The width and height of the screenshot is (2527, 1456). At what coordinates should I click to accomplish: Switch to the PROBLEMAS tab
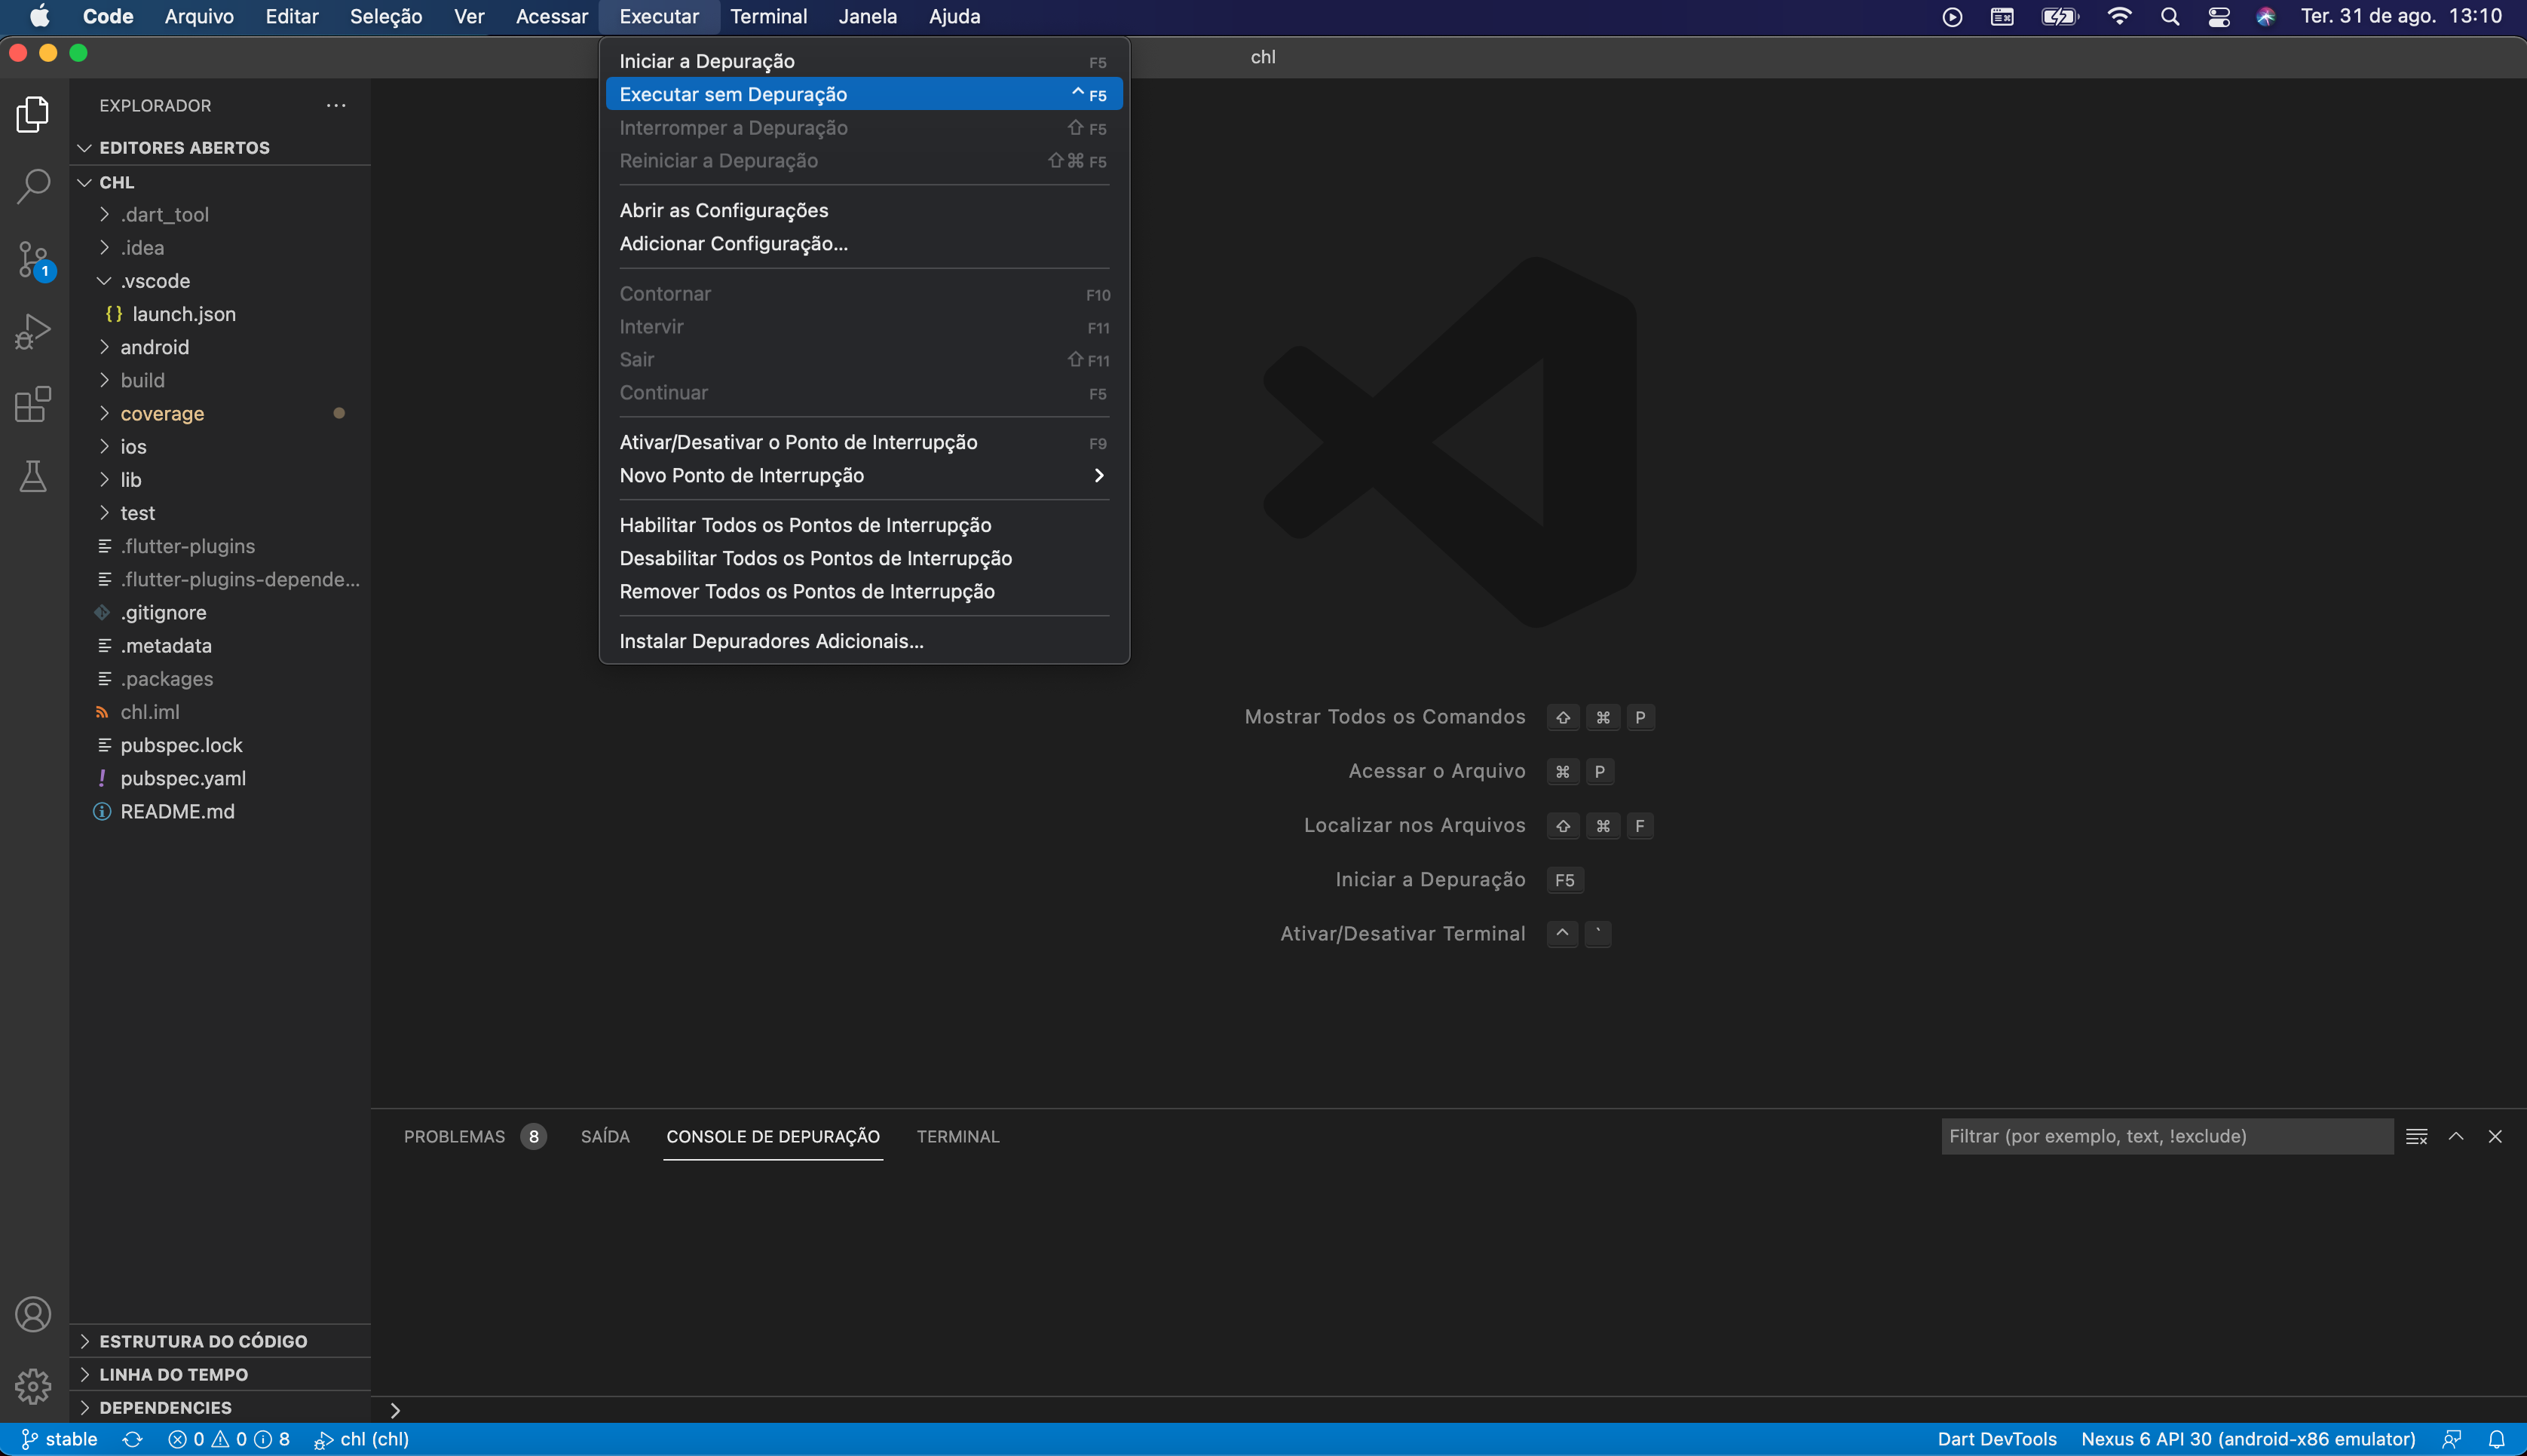click(454, 1136)
